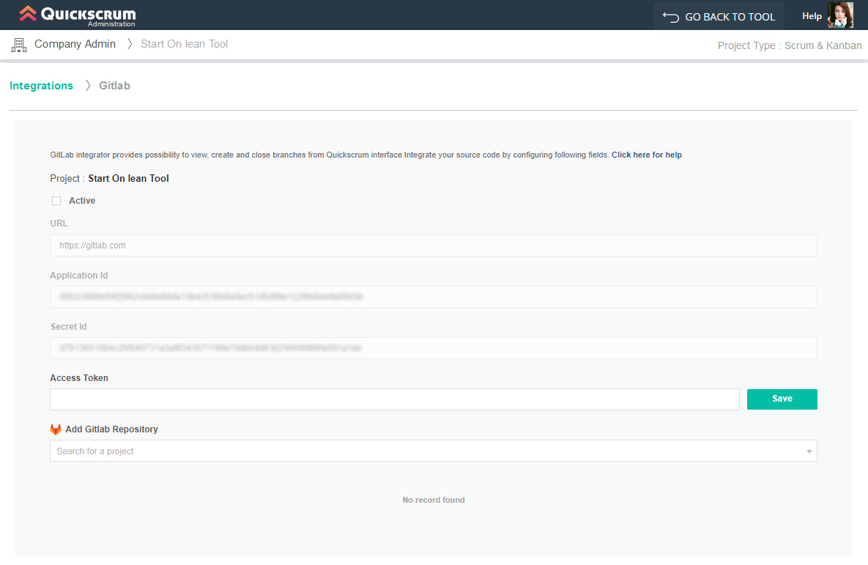Viewport: 868px width, 565px height.
Task: Click the Access Token label
Action: (x=79, y=378)
